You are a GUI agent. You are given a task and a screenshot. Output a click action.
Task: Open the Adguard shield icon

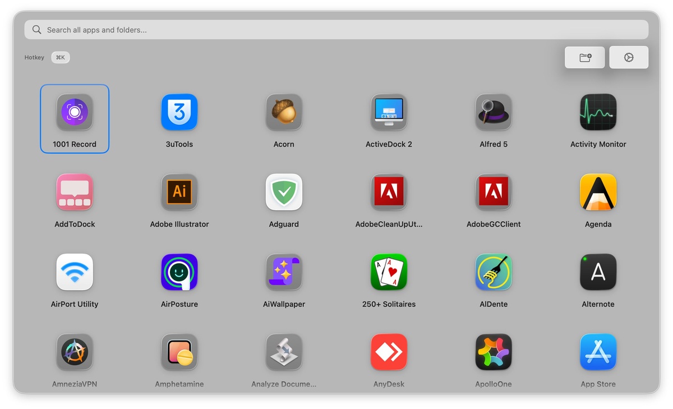click(x=284, y=192)
